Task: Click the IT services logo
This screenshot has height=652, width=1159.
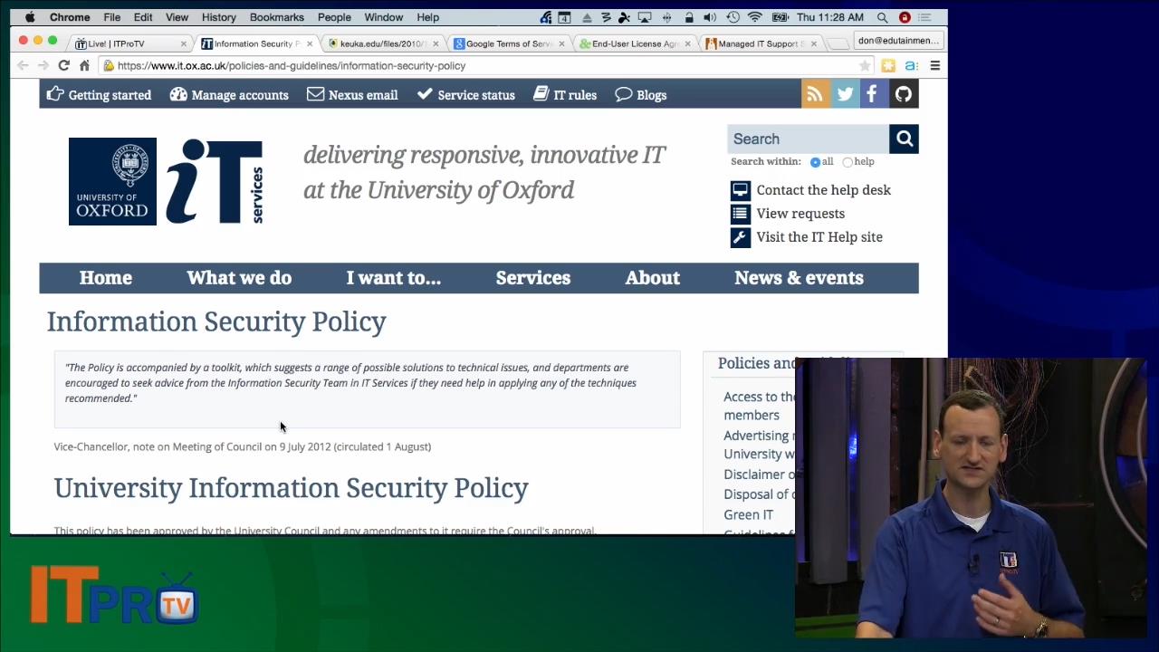Action: point(214,181)
